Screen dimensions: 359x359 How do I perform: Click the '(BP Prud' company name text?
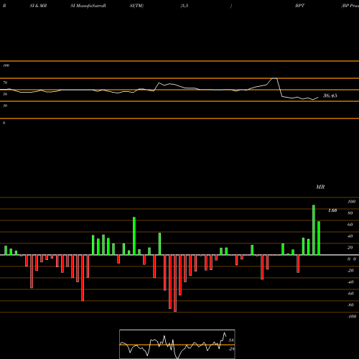[x=350, y=6]
